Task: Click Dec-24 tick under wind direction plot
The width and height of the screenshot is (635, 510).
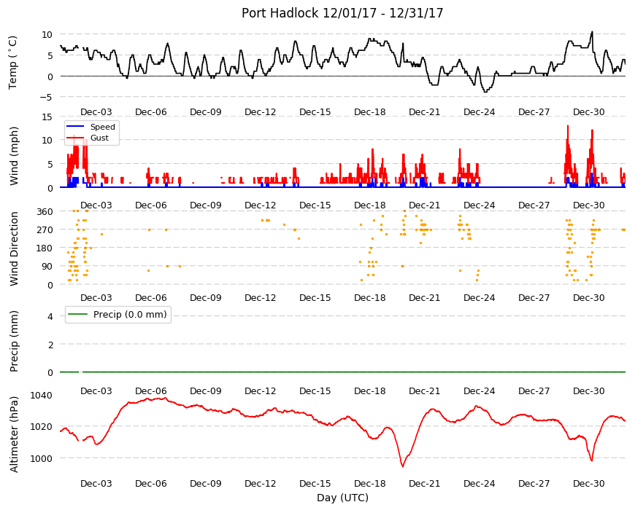Action: [479, 297]
